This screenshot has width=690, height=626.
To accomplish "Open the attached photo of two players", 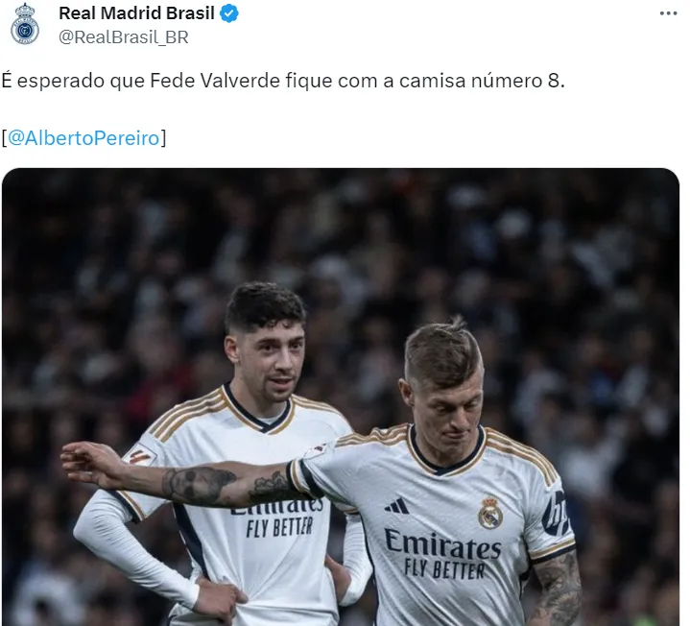I will (x=341, y=397).
